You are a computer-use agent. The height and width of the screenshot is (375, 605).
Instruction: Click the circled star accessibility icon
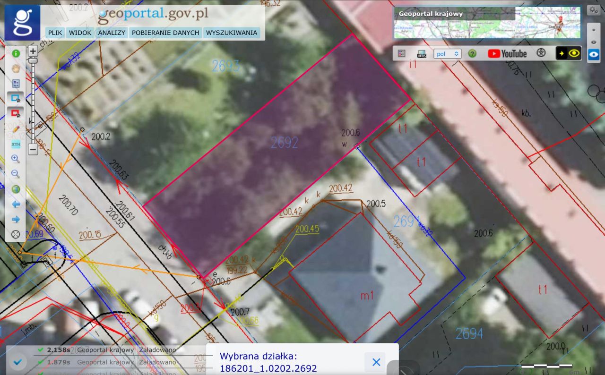click(x=541, y=53)
